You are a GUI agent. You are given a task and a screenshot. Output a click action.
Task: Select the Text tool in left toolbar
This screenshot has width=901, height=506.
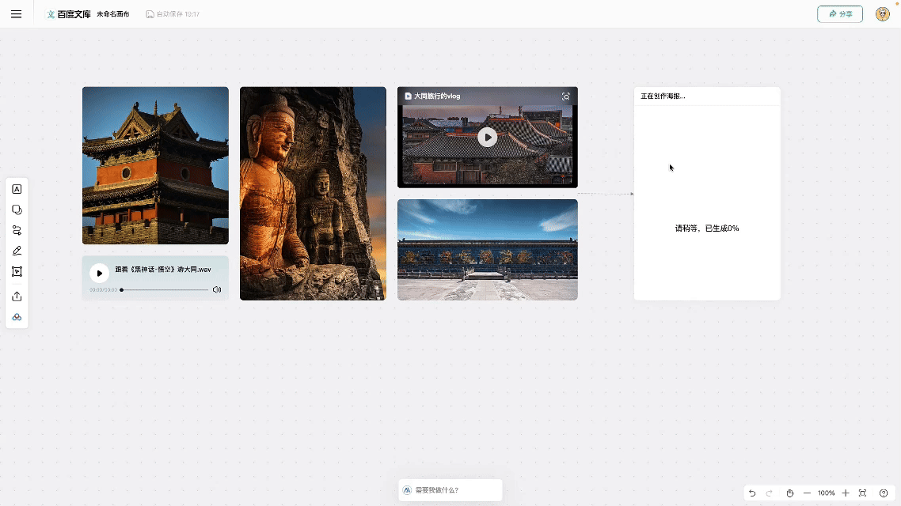[x=17, y=189]
